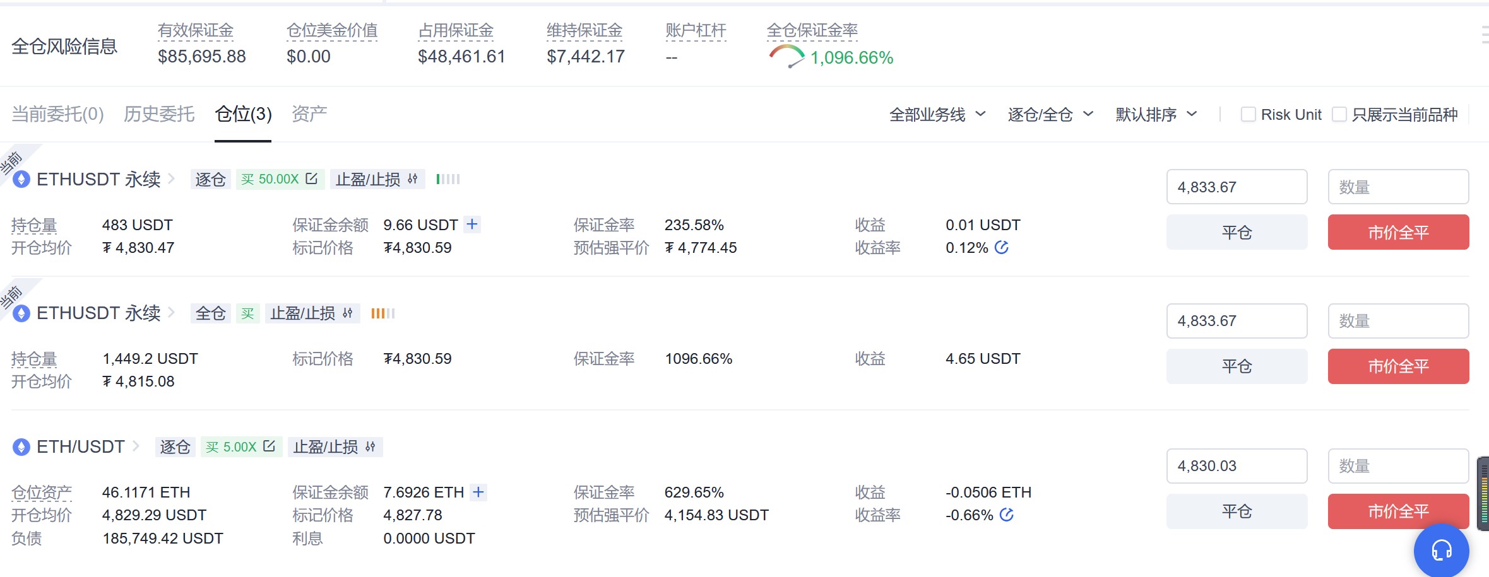Click the 4,830.03 close price field
The image size is (1489, 577).
tap(1237, 466)
